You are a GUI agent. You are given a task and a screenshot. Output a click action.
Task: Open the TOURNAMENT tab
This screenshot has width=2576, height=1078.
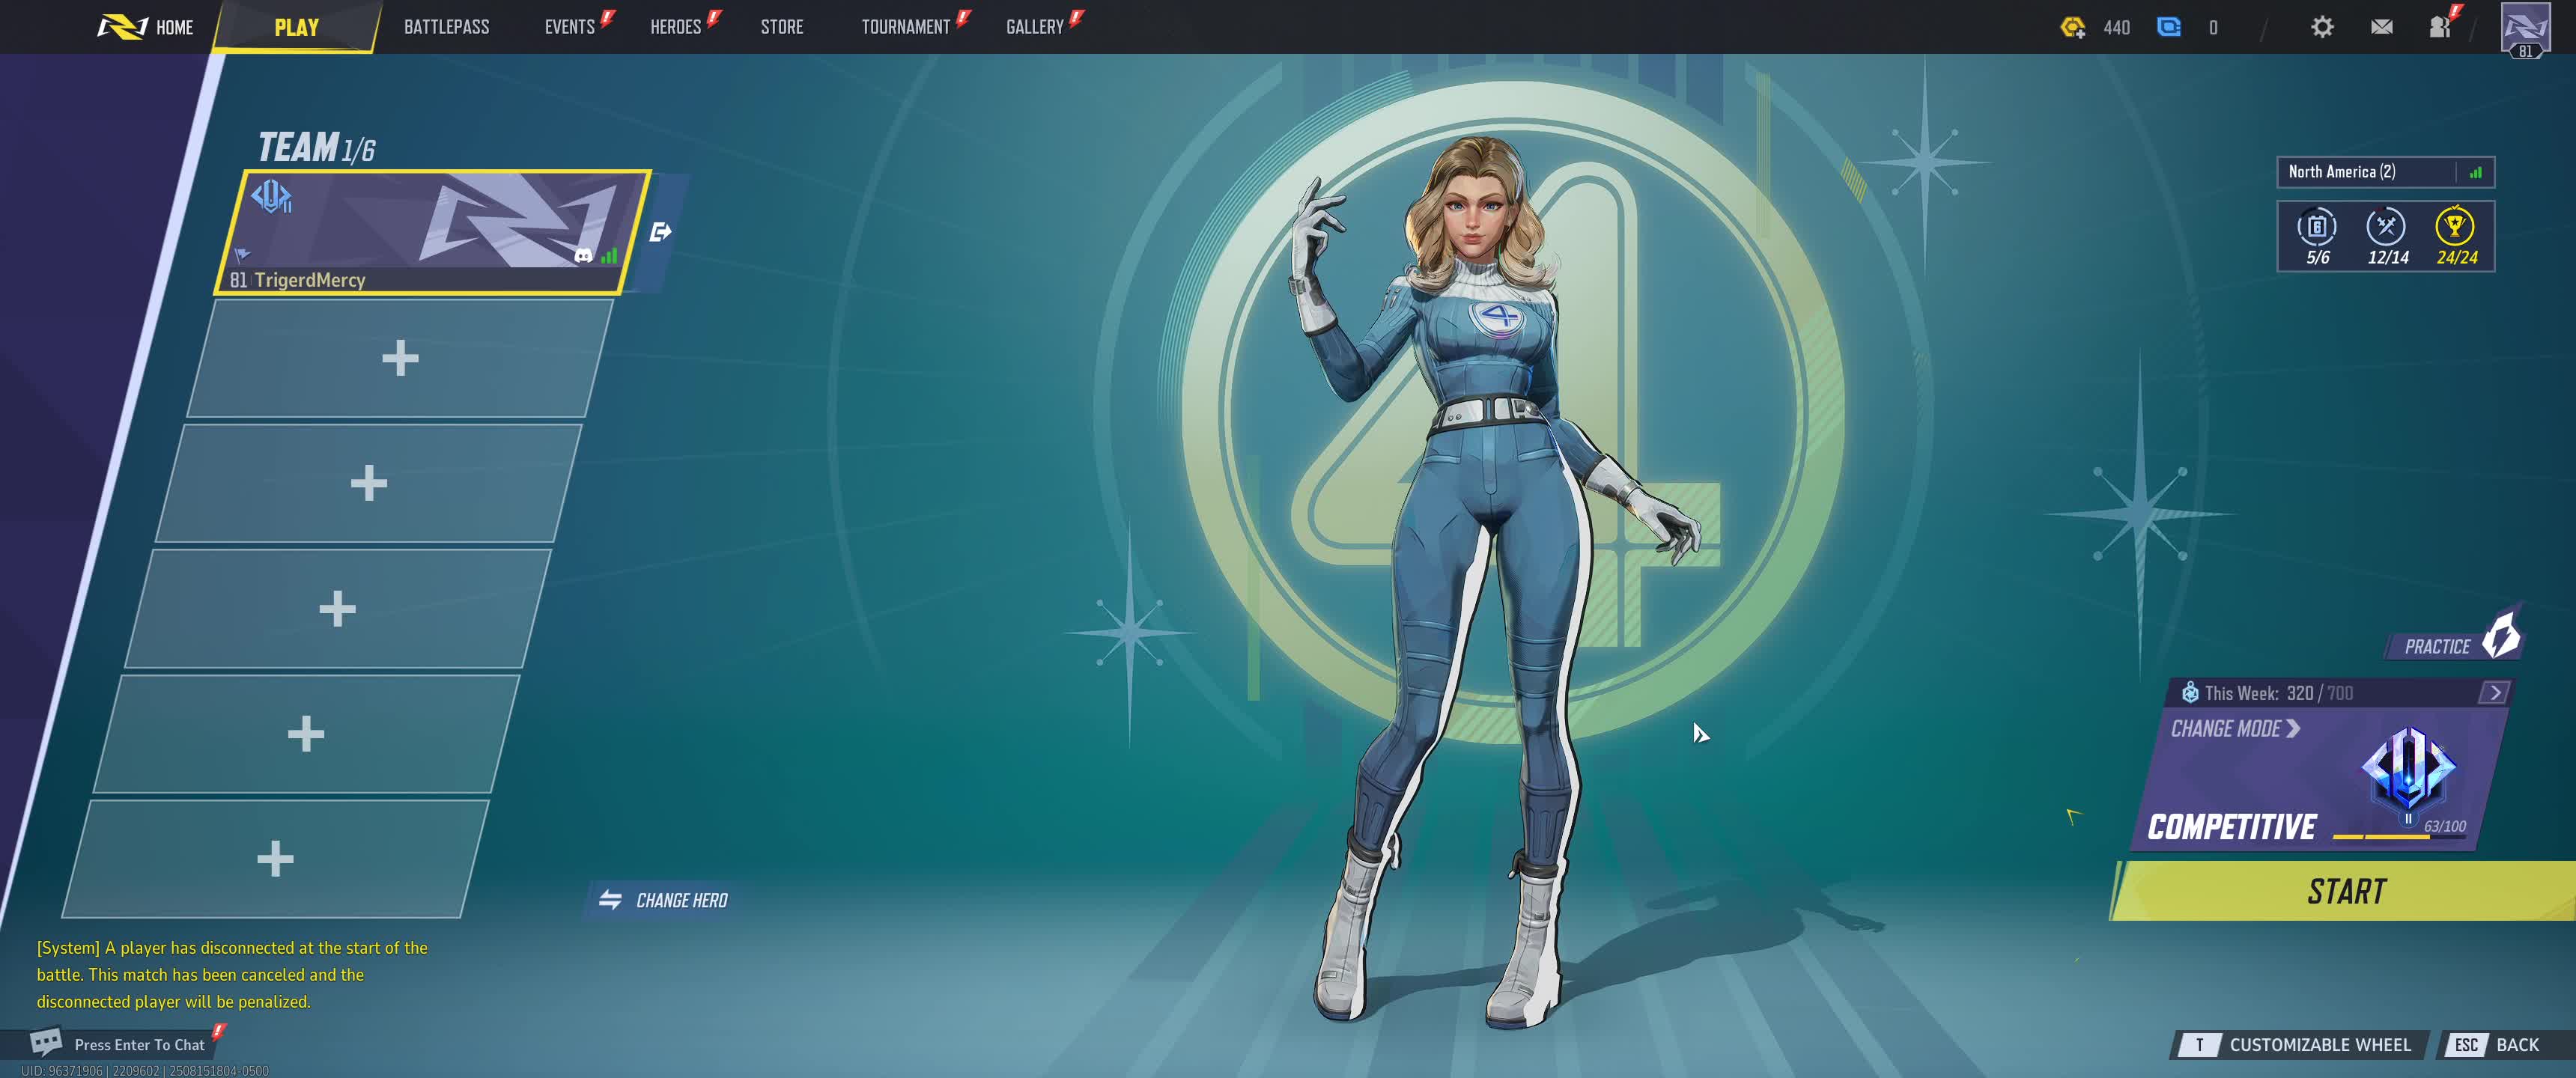click(x=906, y=27)
